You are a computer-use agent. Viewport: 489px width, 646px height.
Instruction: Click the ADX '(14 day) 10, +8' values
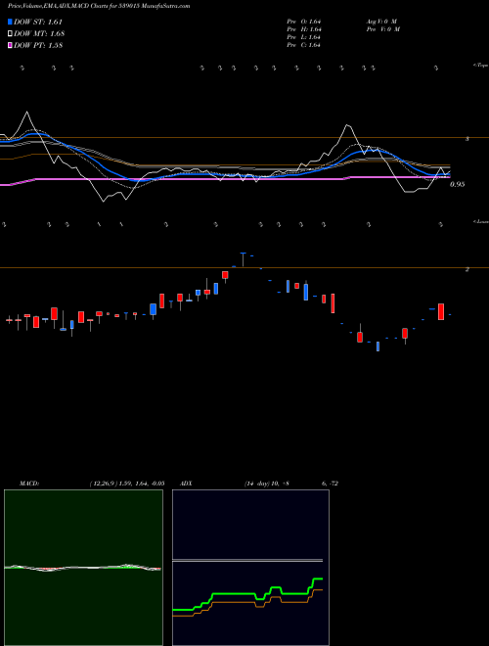click(x=265, y=484)
